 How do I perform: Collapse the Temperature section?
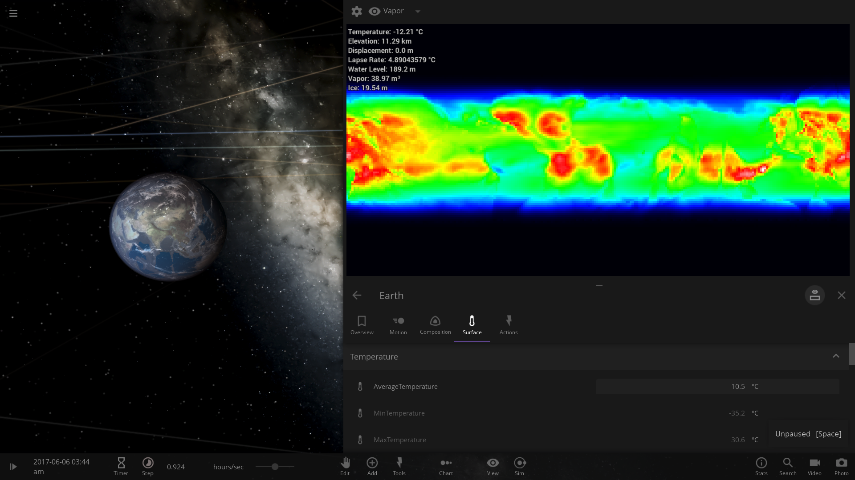coord(836,356)
